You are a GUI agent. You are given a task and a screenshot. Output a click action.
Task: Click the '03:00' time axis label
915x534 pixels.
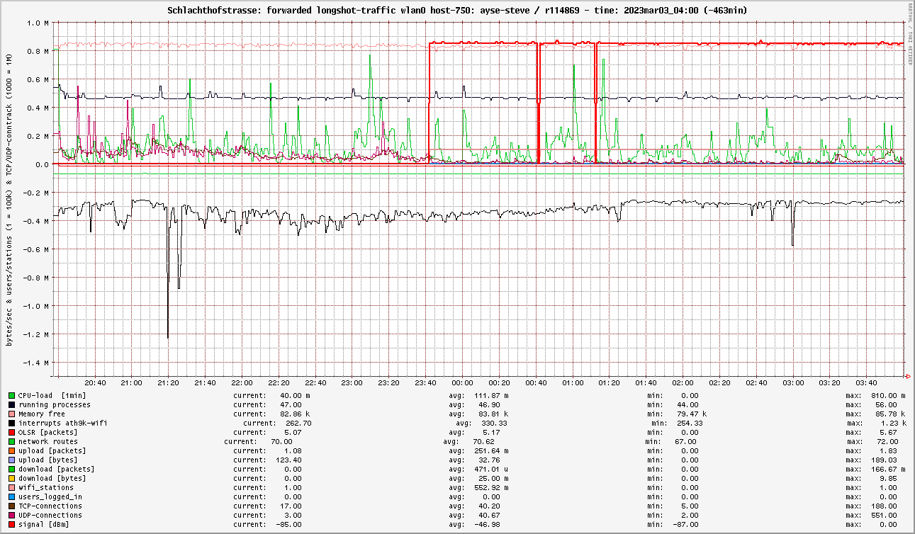tap(794, 382)
